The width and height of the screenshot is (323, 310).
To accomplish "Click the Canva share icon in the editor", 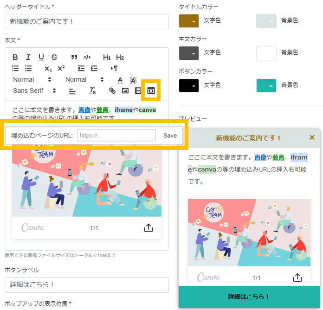I will click(149, 228).
